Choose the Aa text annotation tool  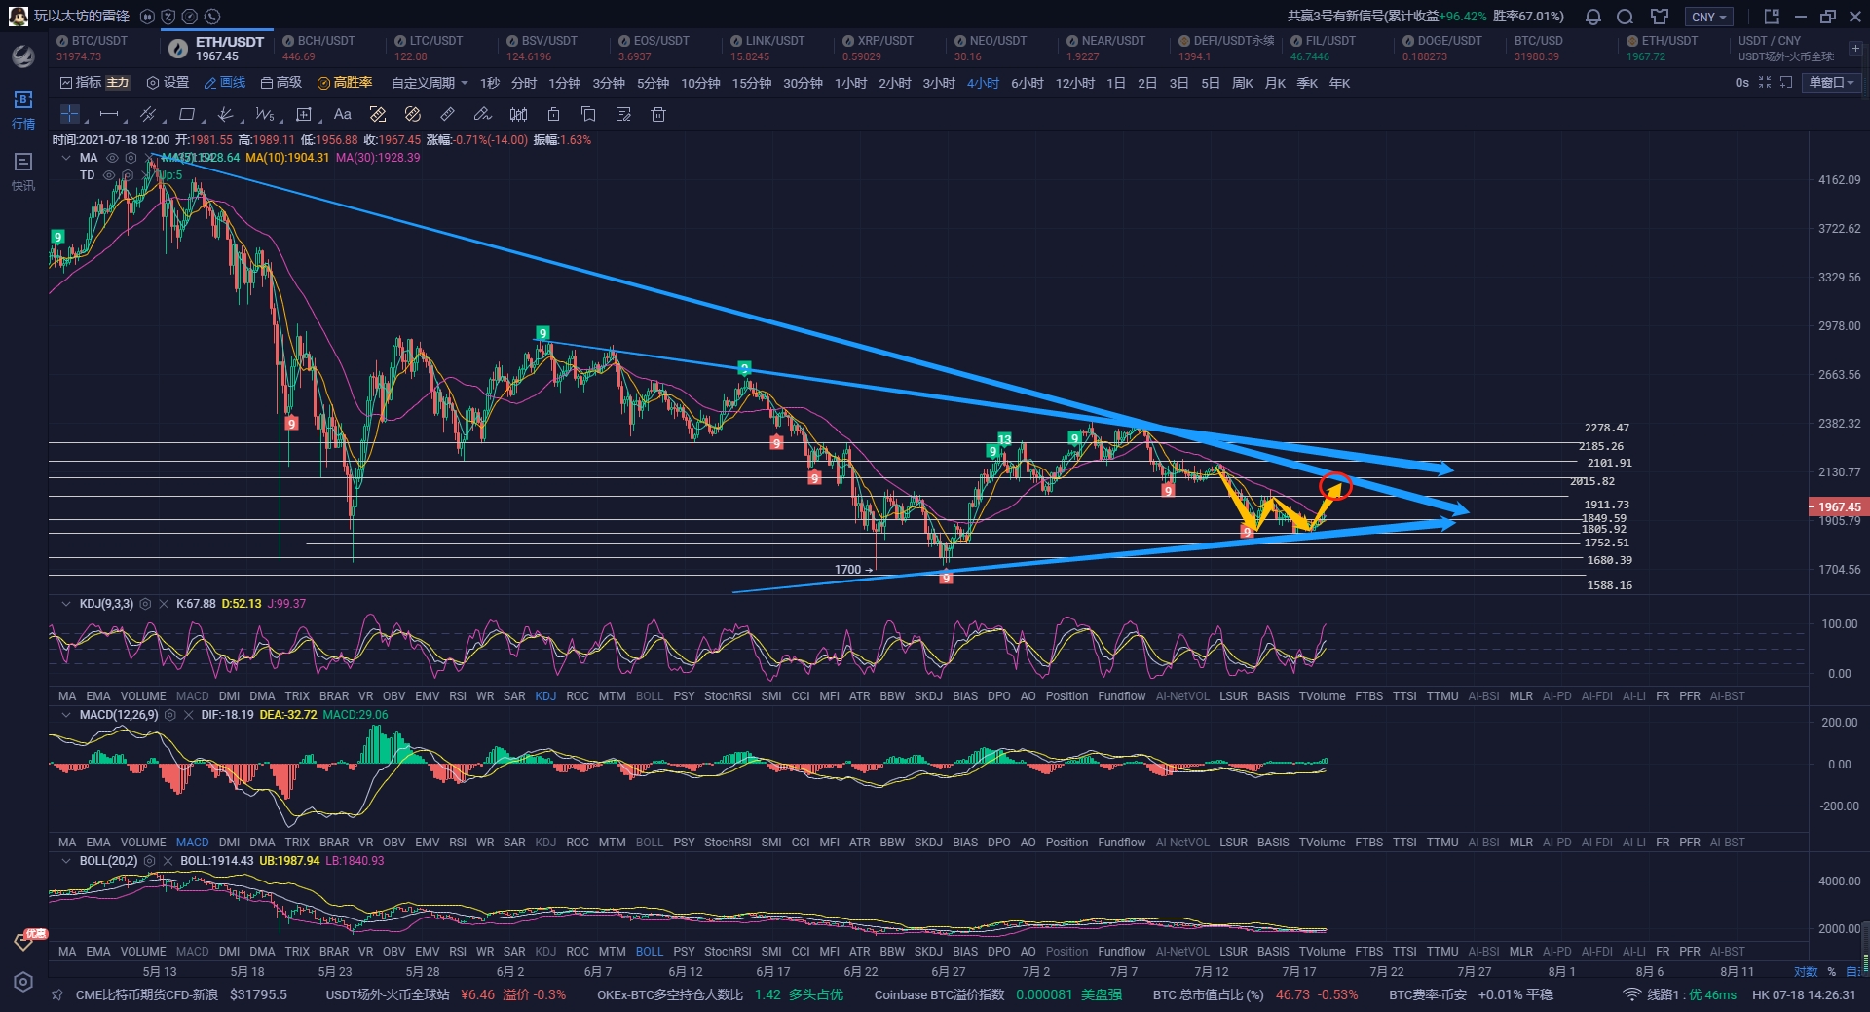pos(343,115)
